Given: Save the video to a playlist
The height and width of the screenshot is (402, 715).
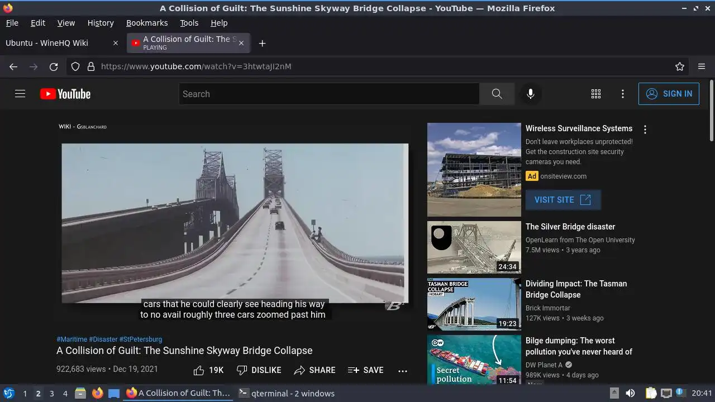Looking at the screenshot, I should (x=365, y=370).
